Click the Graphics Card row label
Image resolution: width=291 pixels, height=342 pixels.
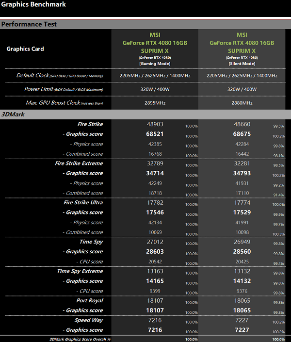pyautogui.click(x=25, y=49)
